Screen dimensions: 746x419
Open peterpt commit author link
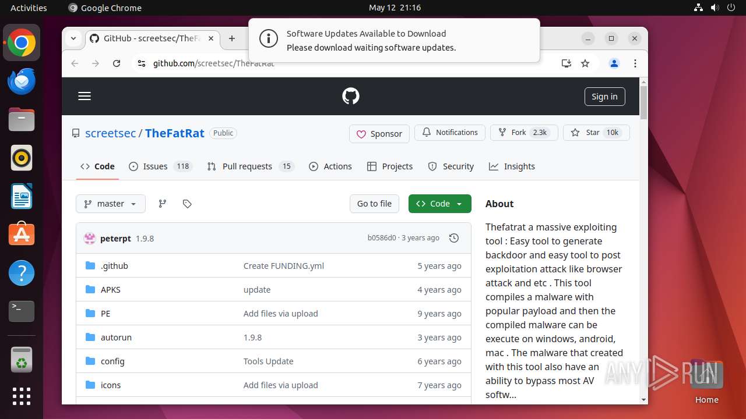(115, 239)
